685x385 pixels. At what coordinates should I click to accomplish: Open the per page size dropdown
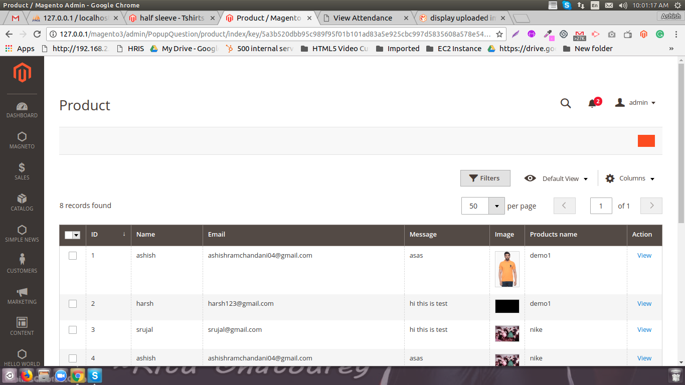496,206
